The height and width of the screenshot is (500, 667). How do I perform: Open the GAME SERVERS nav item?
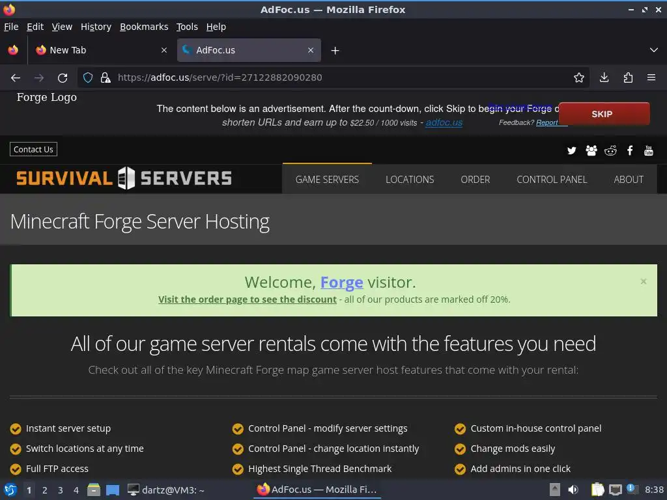(327, 180)
